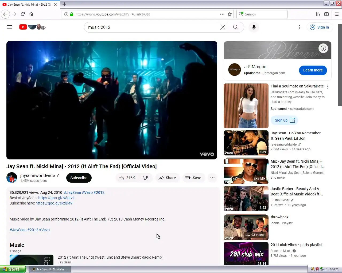The height and width of the screenshot is (273, 342).
Task: Click the YouTube search field
Action: point(152,27)
